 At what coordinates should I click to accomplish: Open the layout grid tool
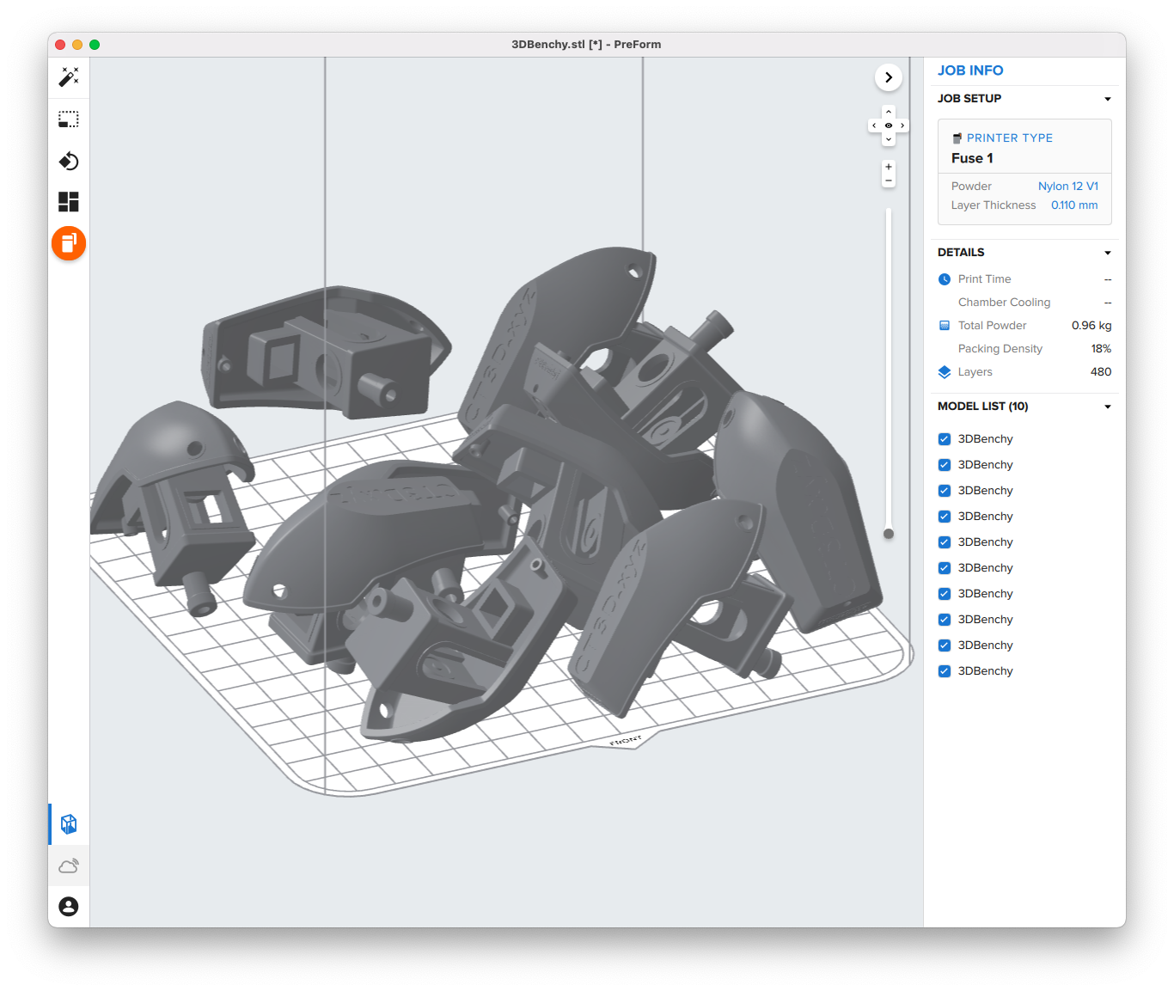click(x=69, y=202)
